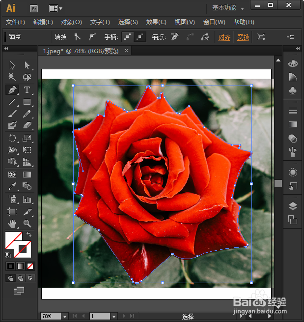This screenshot has height=322, width=304.
Task: Show handles for multiple selected anchors
Action: tap(128, 37)
